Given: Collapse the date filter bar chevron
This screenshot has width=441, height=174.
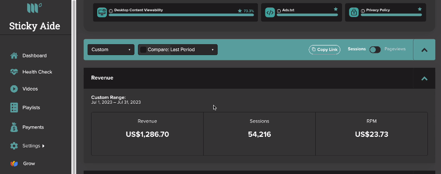Looking at the screenshot, I should pyautogui.click(x=424, y=50).
